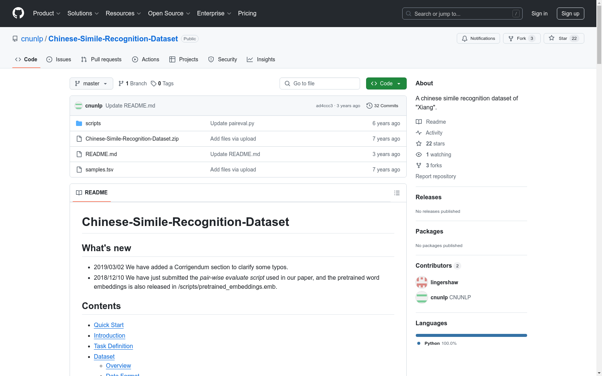Open the Releases heading link
Image resolution: width=602 pixels, height=376 pixels.
coord(429,197)
